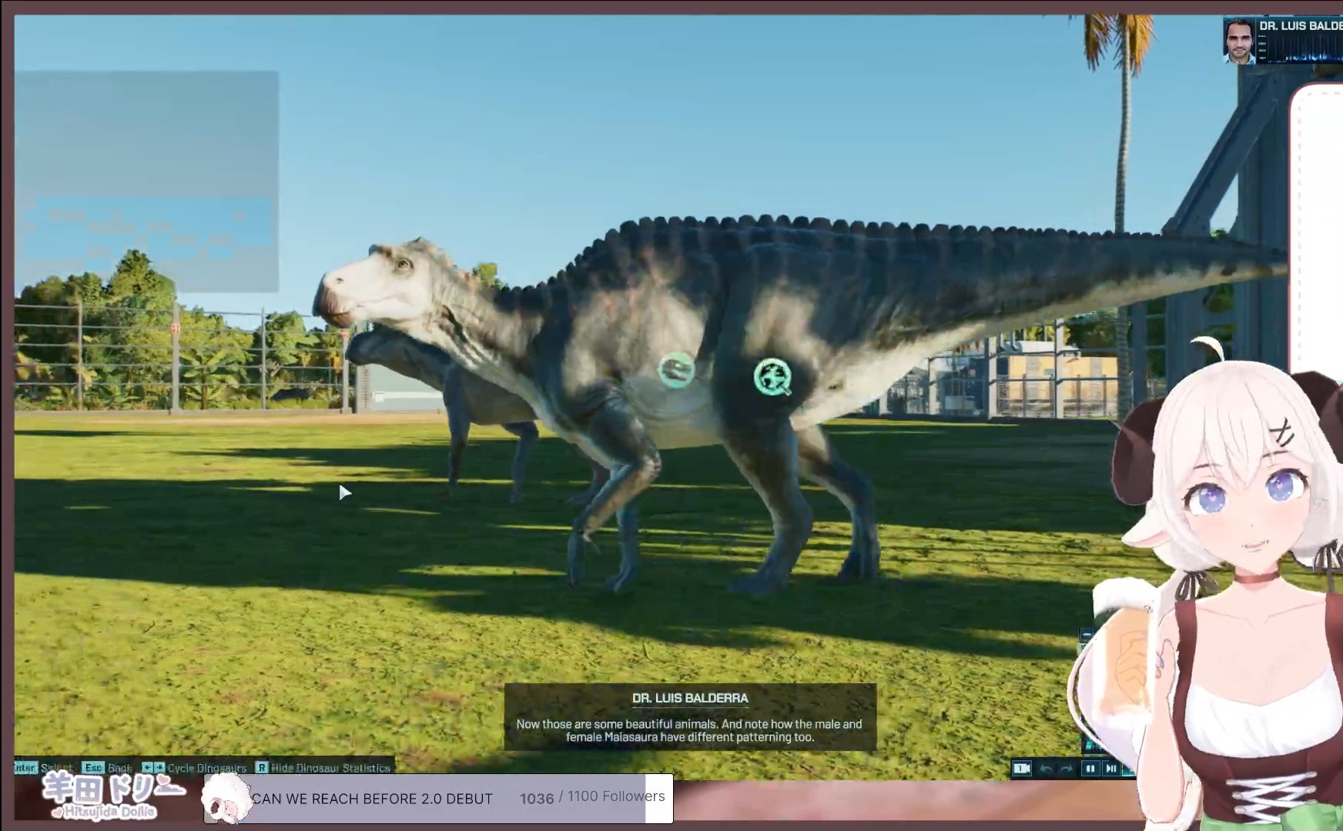Click the camera mode icon

point(1021,768)
